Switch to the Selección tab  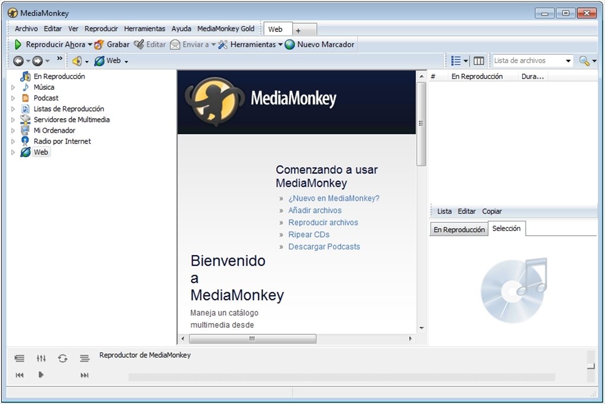[506, 229]
